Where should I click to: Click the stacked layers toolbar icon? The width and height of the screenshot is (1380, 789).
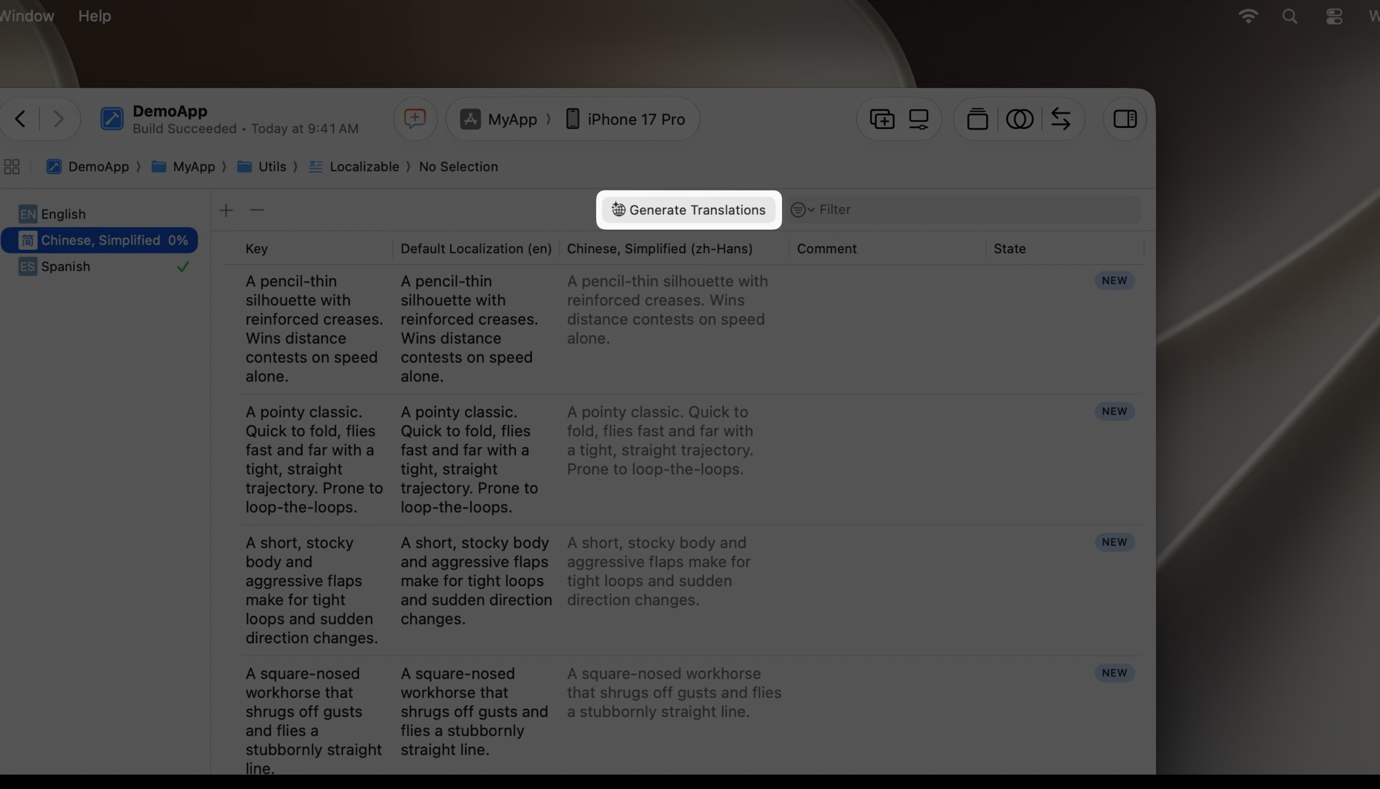tap(977, 119)
